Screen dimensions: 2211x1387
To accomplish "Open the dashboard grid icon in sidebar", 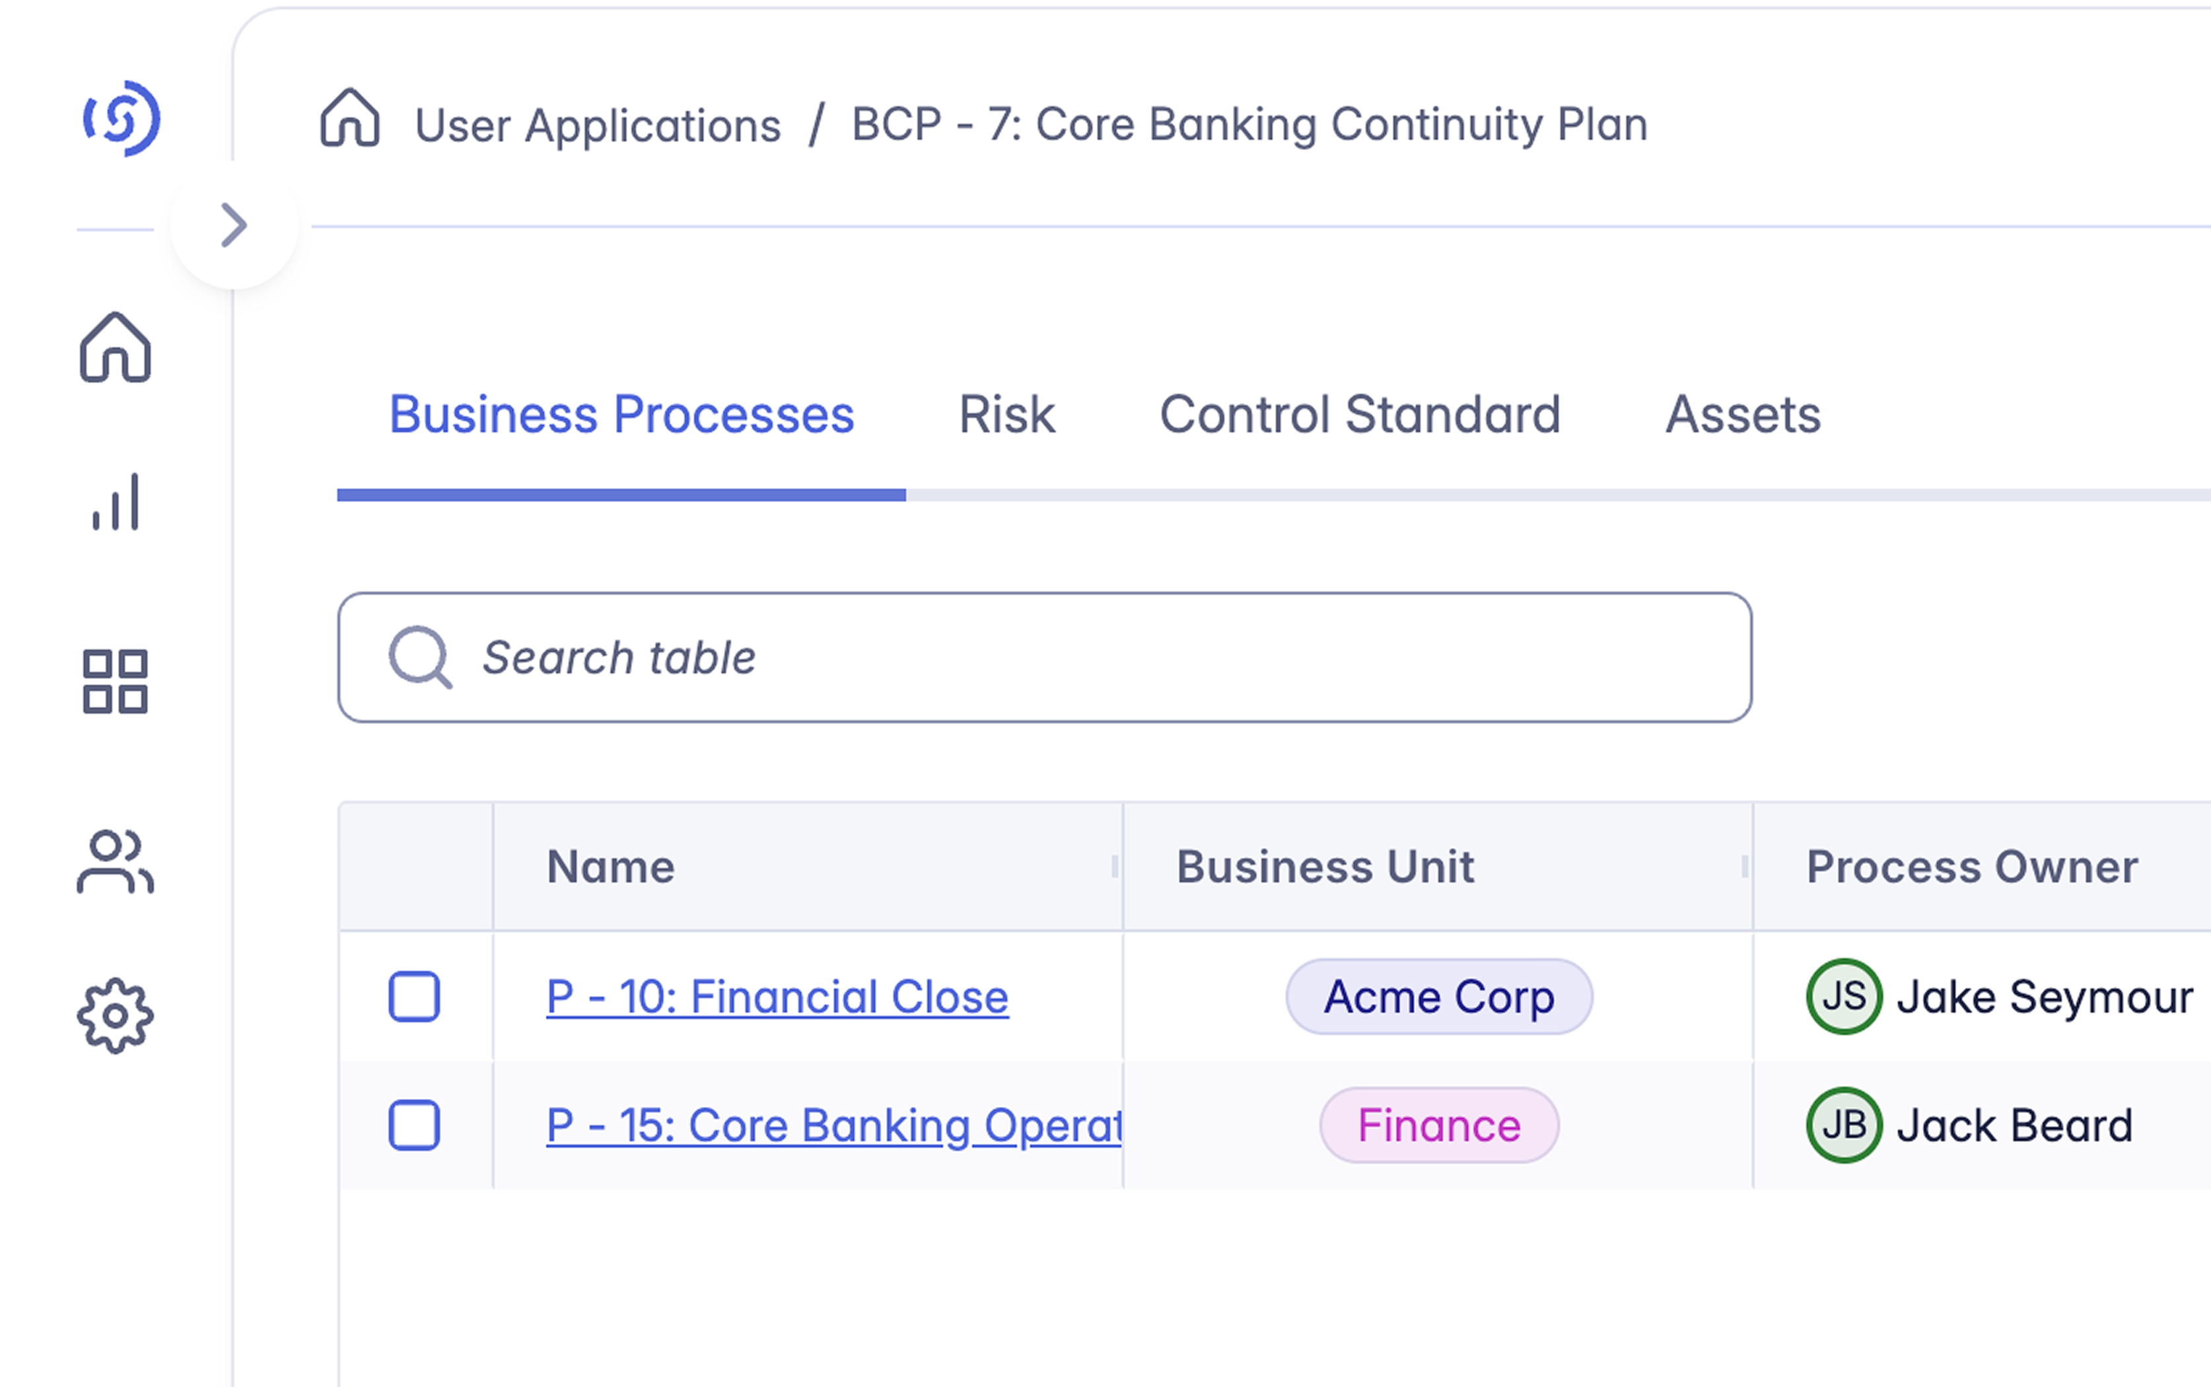I will tap(116, 682).
